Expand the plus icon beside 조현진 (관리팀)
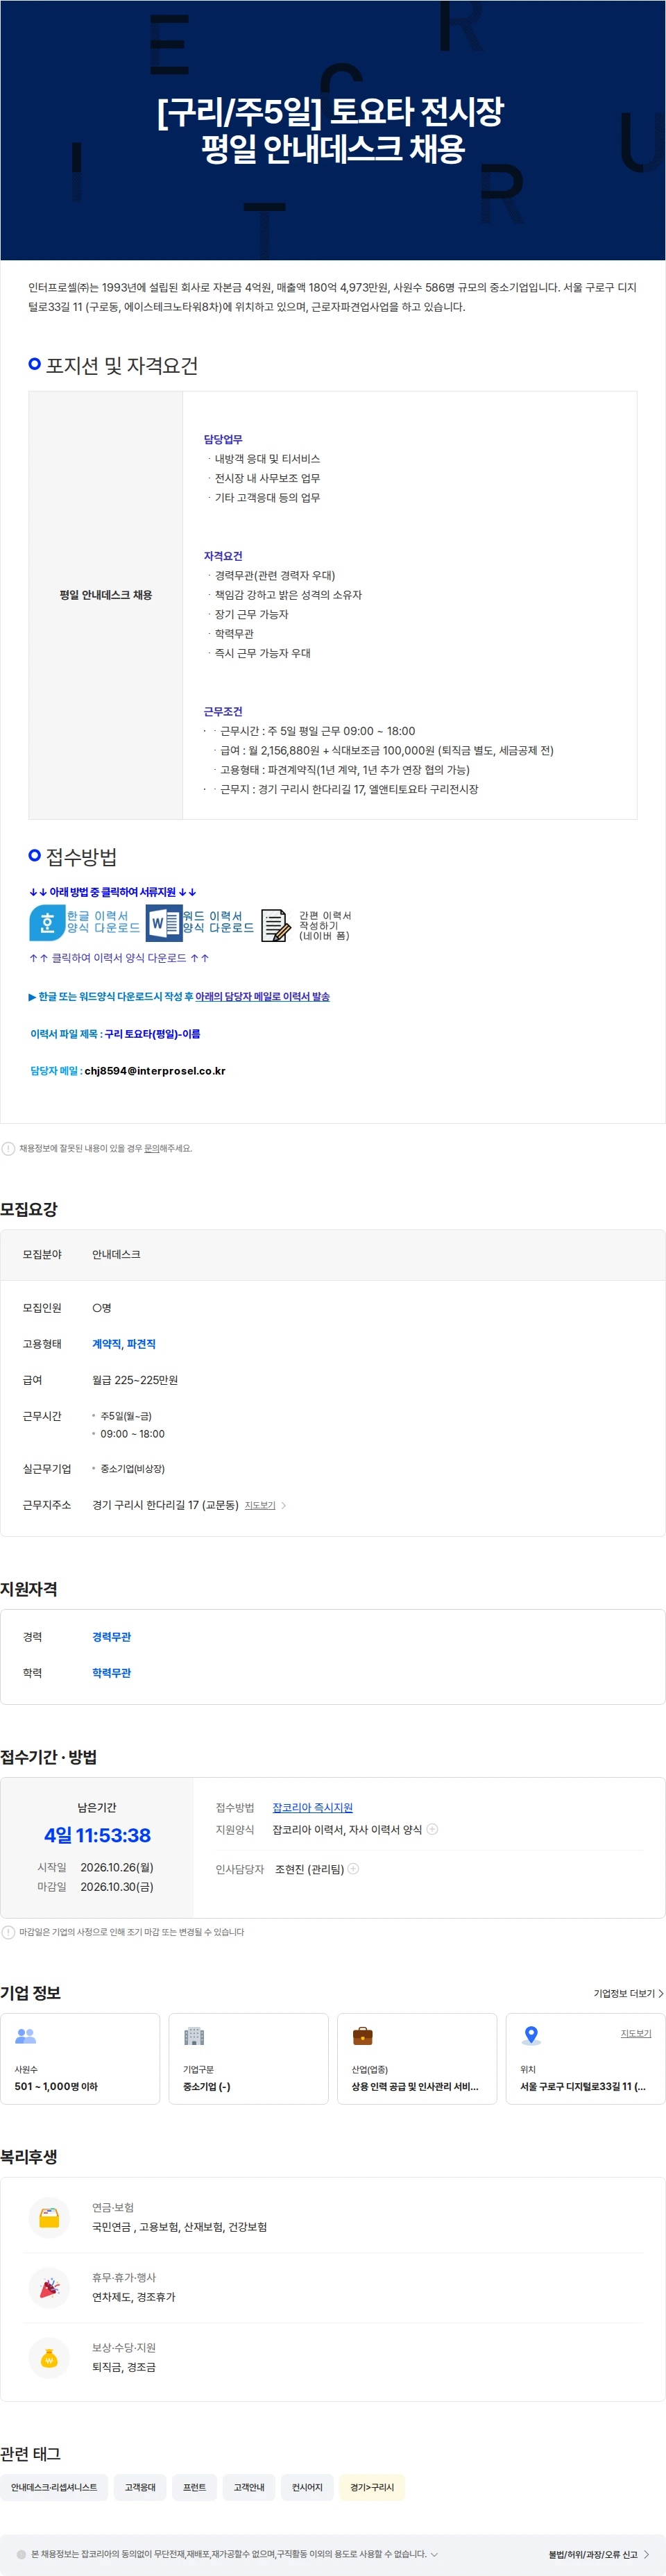Image resolution: width=666 pixels, height=2576 pixels. pos(353,1869)
